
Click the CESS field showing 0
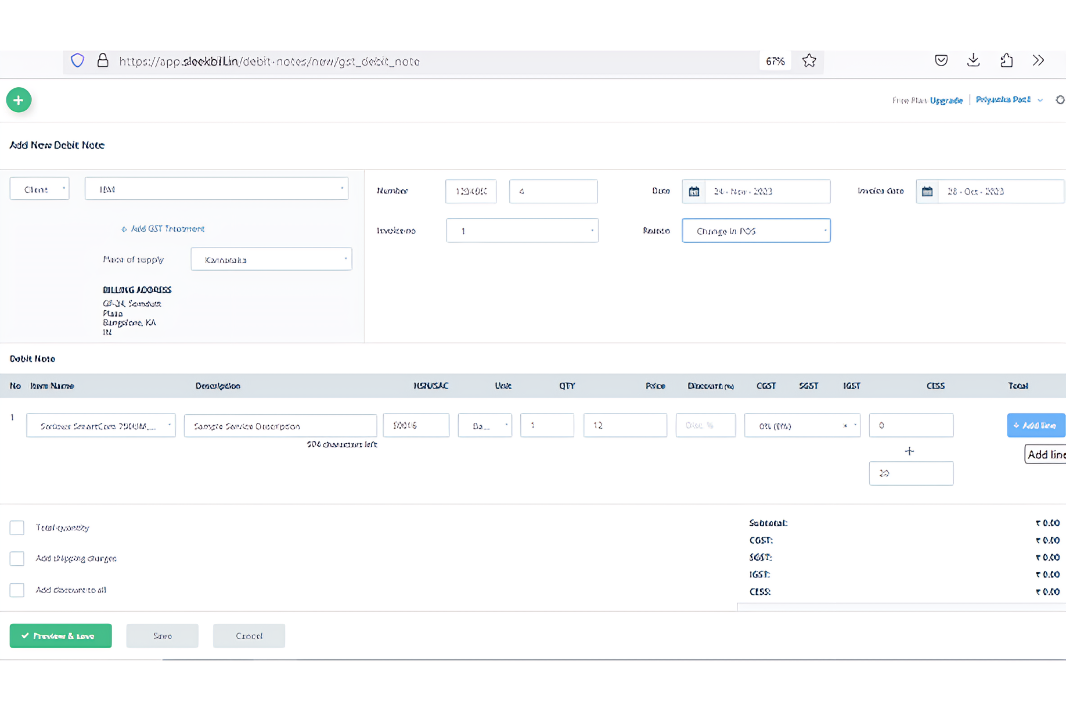point(911,425)
